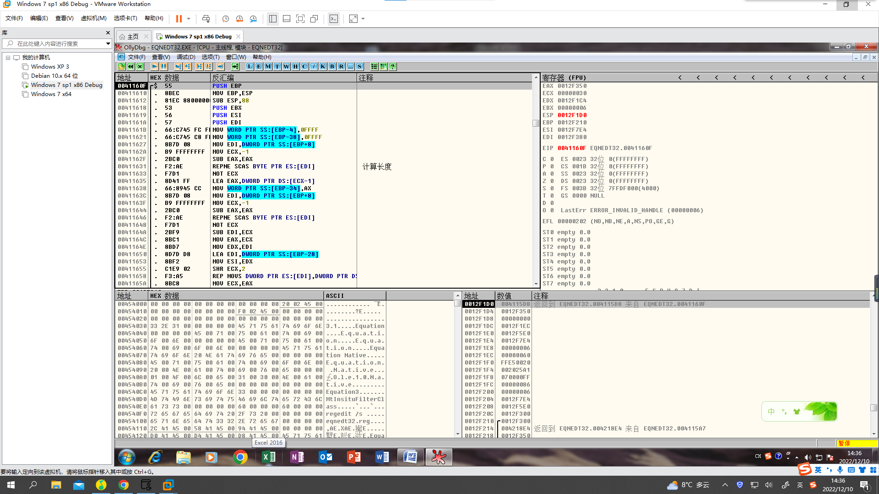The image size is (879, 494).
Task: Click the Restart program rewind icon
Action: click(x=131, y=67)
